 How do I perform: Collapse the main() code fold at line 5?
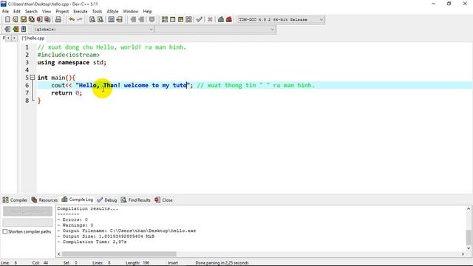coord(33,78)
